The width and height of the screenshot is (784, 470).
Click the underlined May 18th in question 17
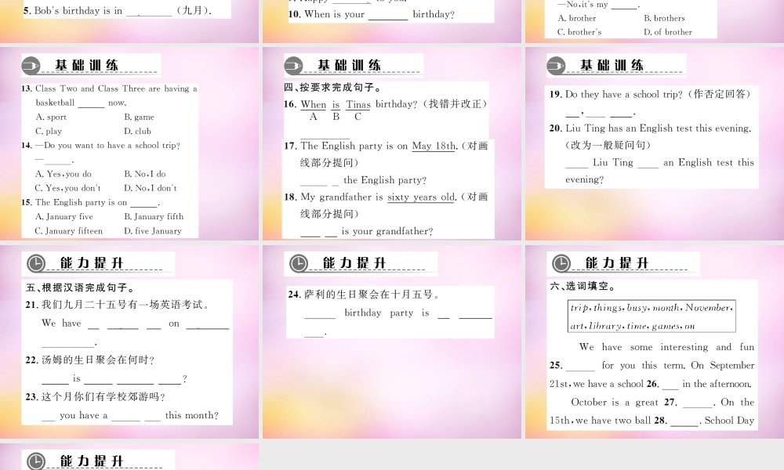434,146
